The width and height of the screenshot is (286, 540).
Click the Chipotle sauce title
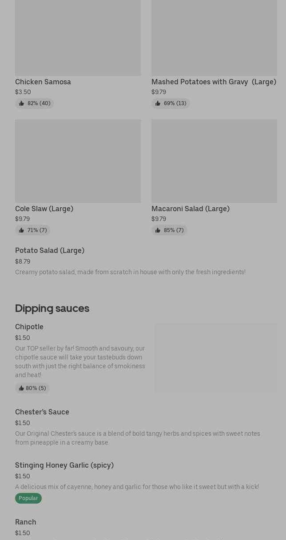pos(29,327)
